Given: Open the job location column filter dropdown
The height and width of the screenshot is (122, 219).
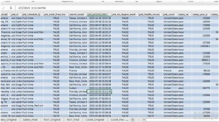Looking at the screenshot, I should [x=9, y=14].
